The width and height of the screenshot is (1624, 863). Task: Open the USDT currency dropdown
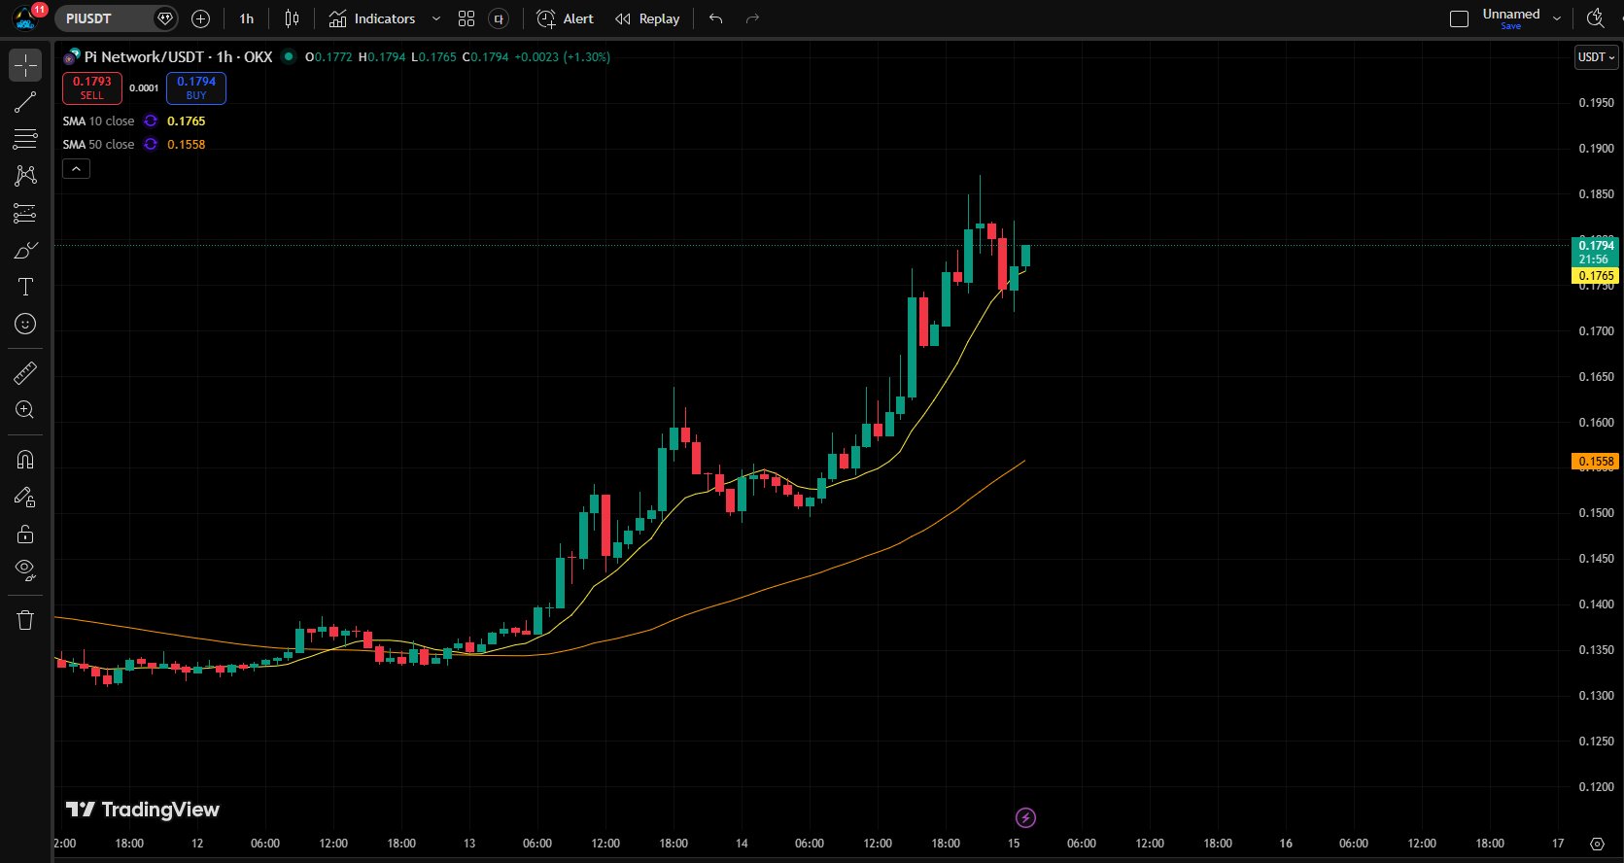pos(1596,57)
